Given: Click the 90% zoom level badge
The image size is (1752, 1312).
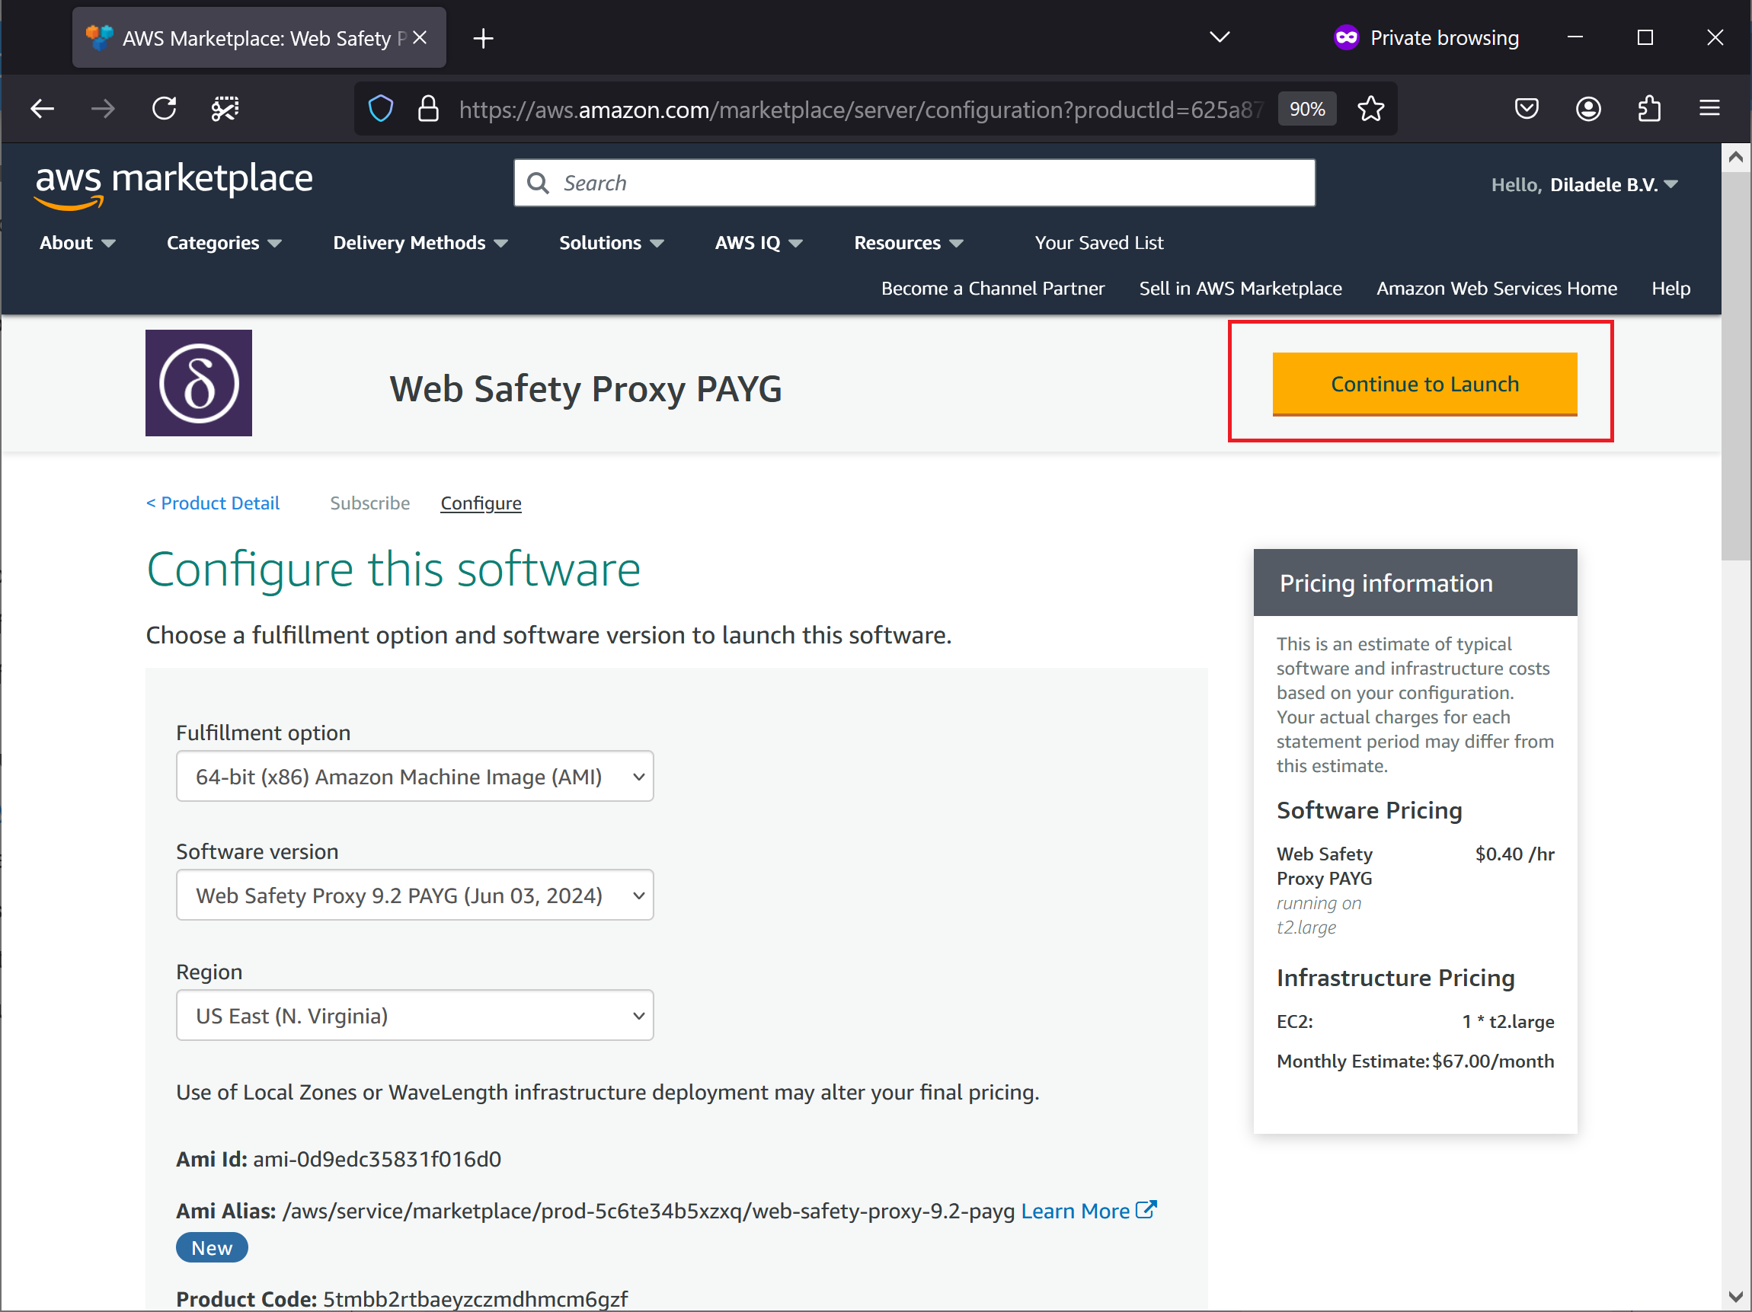Looking at the screenshot, I should click(x=1307, y=108).
